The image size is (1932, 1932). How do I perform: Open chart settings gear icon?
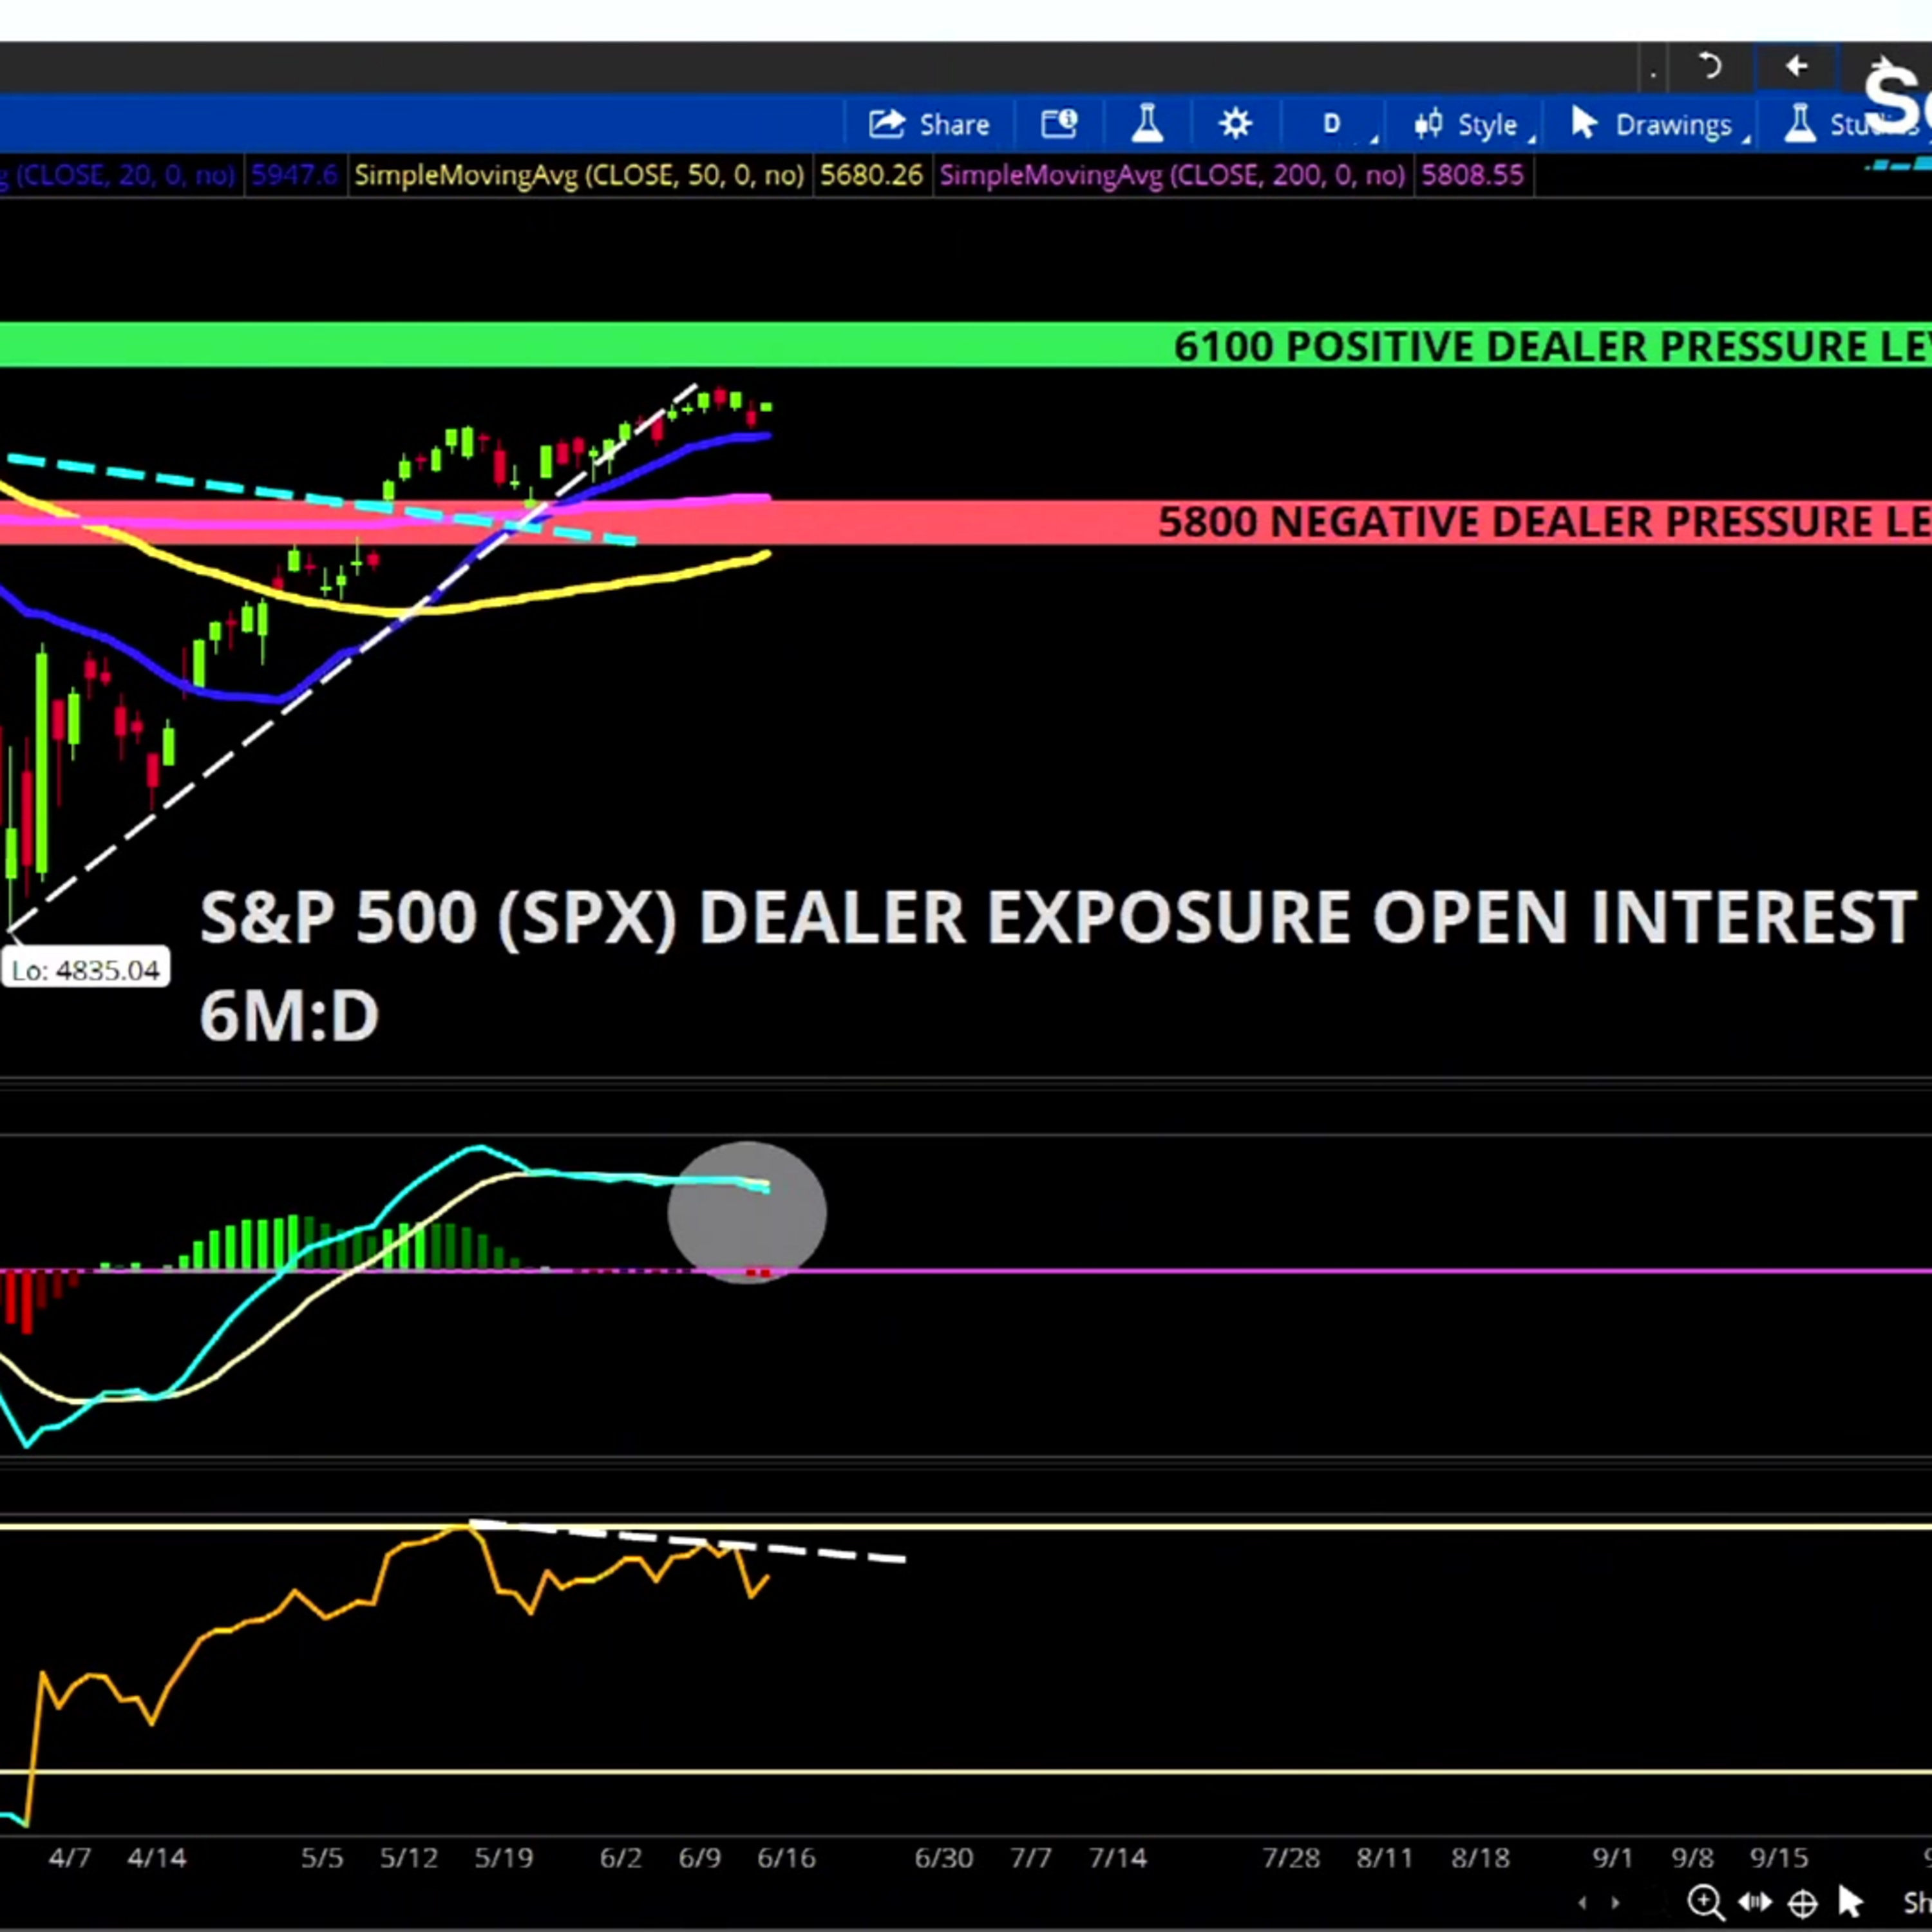pos(1235,124)
